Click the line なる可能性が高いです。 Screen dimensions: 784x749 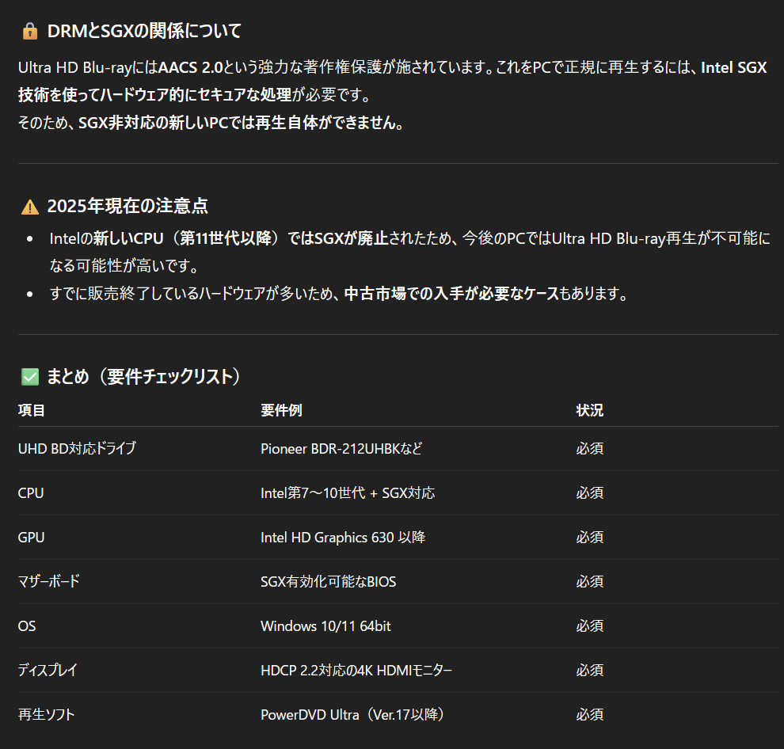pyautogui.click(x=124, y=266)
